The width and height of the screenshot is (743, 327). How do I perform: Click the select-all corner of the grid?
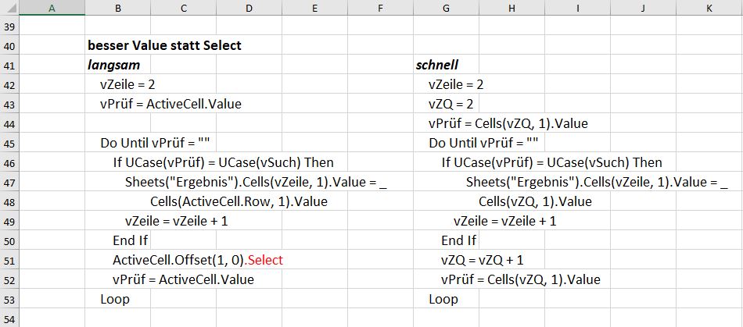(9, 8)
